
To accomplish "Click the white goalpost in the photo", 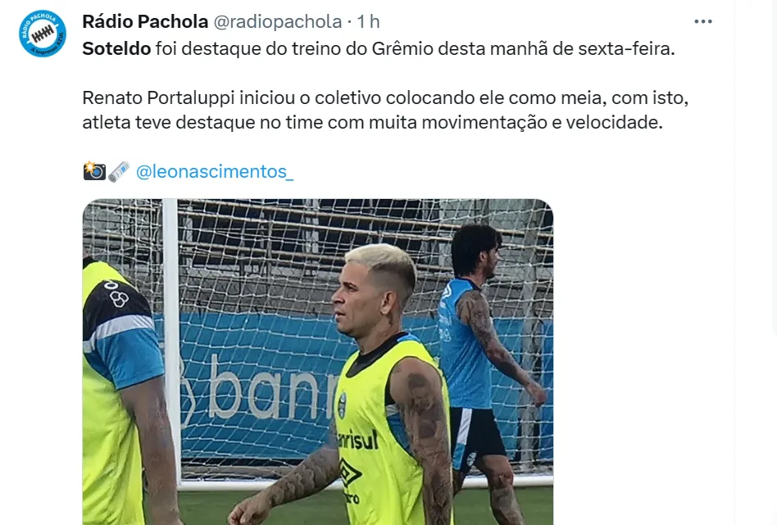I will (x=171, y=337).
